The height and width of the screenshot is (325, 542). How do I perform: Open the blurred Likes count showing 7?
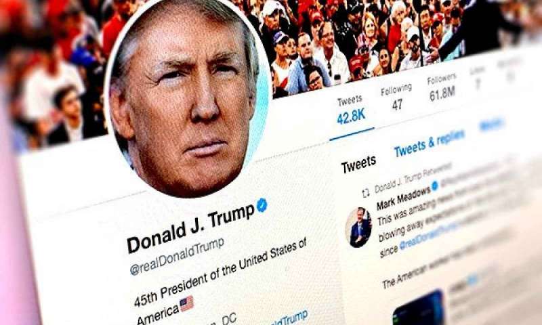(478, 79)
